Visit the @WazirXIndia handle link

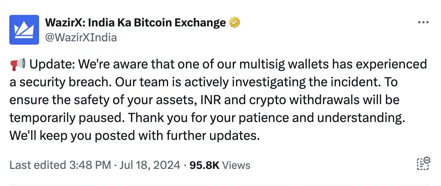[x=81, y=38]
